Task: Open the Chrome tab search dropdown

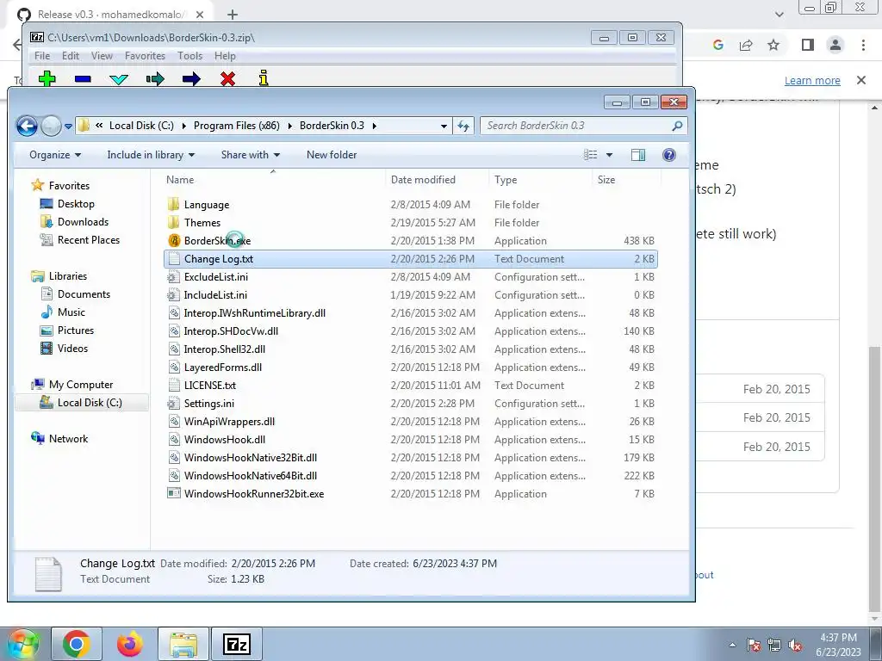Action: (x=779, y=15)
